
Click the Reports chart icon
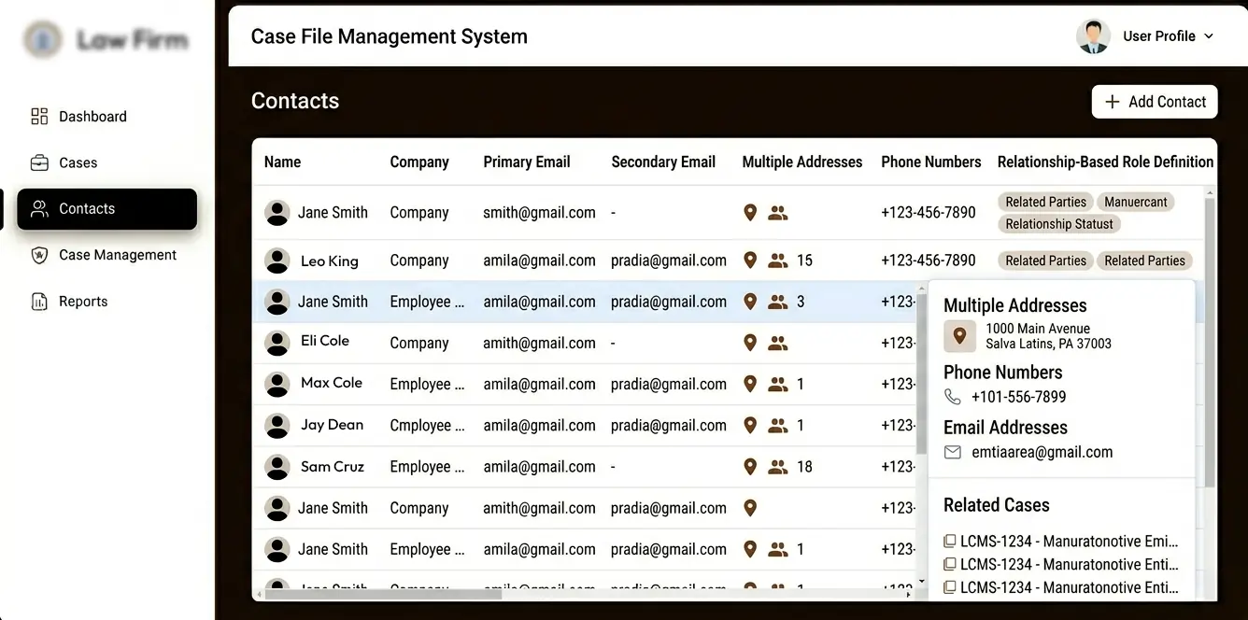tap(39, 302)
